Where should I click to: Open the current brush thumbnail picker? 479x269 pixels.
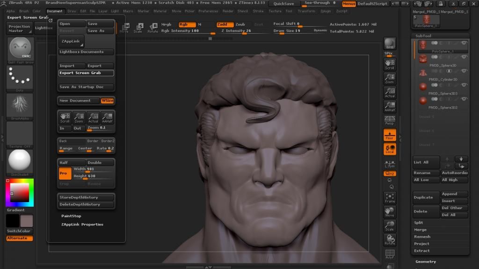pos(20,51)
